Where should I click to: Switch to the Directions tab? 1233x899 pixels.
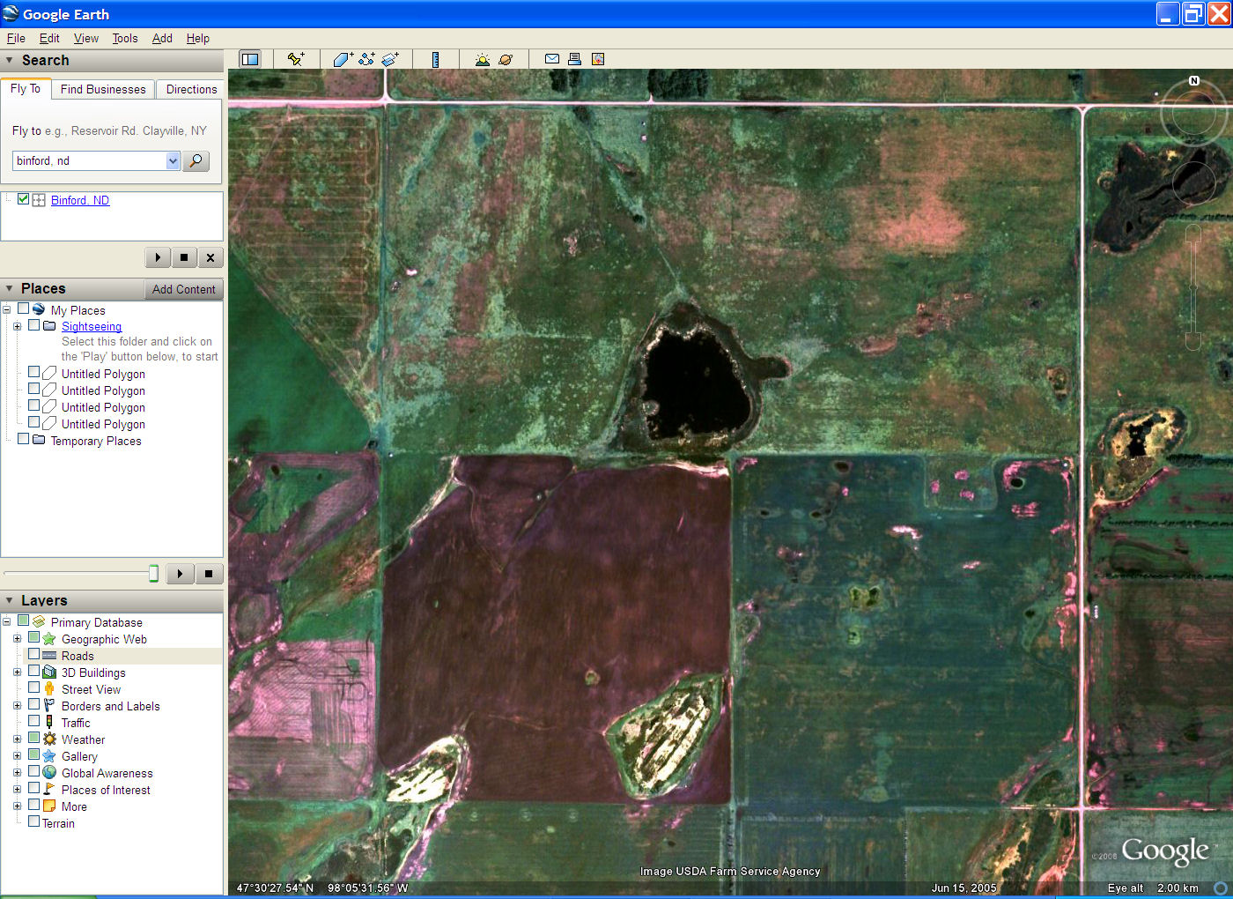(x=191, y=89)
